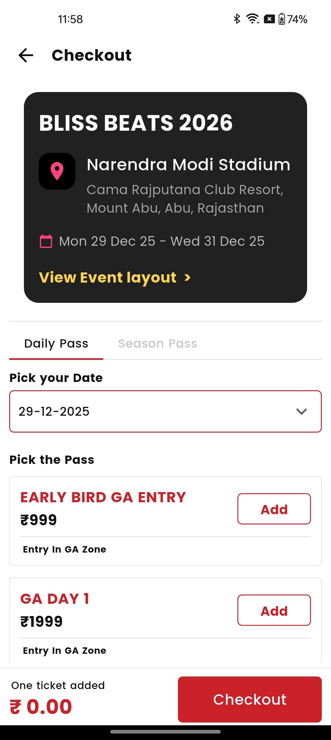This screenshot has height=740, width=331.
Task: Tap the pink location pin icon
Action: 57,171
